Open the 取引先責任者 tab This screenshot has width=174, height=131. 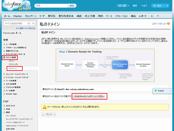pos(66,16)
